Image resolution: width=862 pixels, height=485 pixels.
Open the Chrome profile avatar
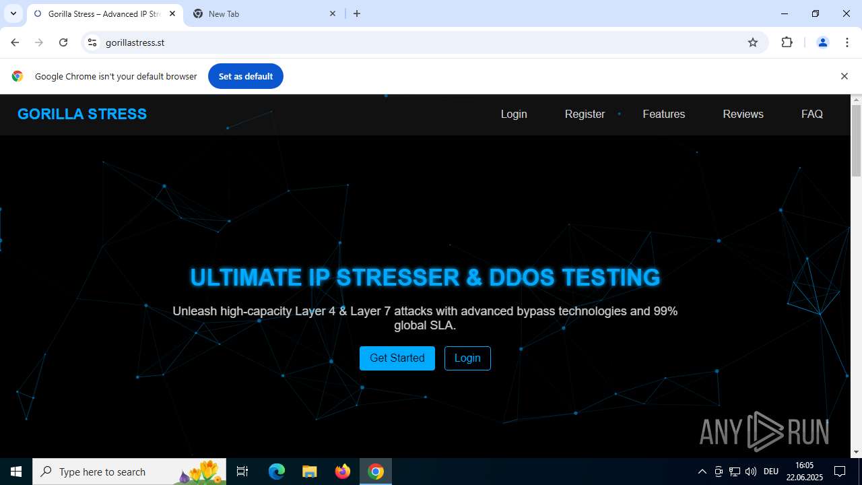click(x=822, y=42)
